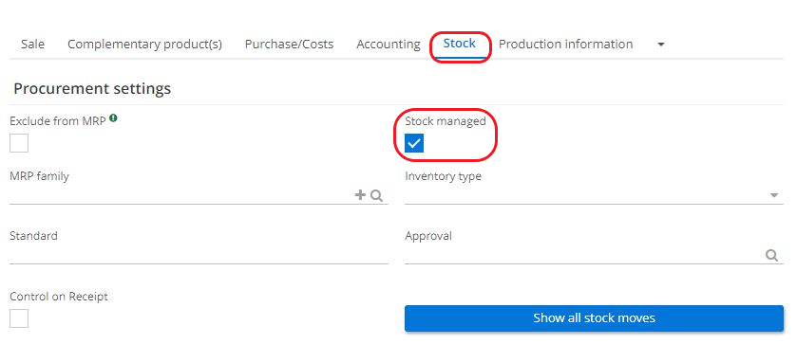Click the Exclude from MRP info icon
Image resolution: width=797 pixels, height=362 pixels.
[113, 118]
